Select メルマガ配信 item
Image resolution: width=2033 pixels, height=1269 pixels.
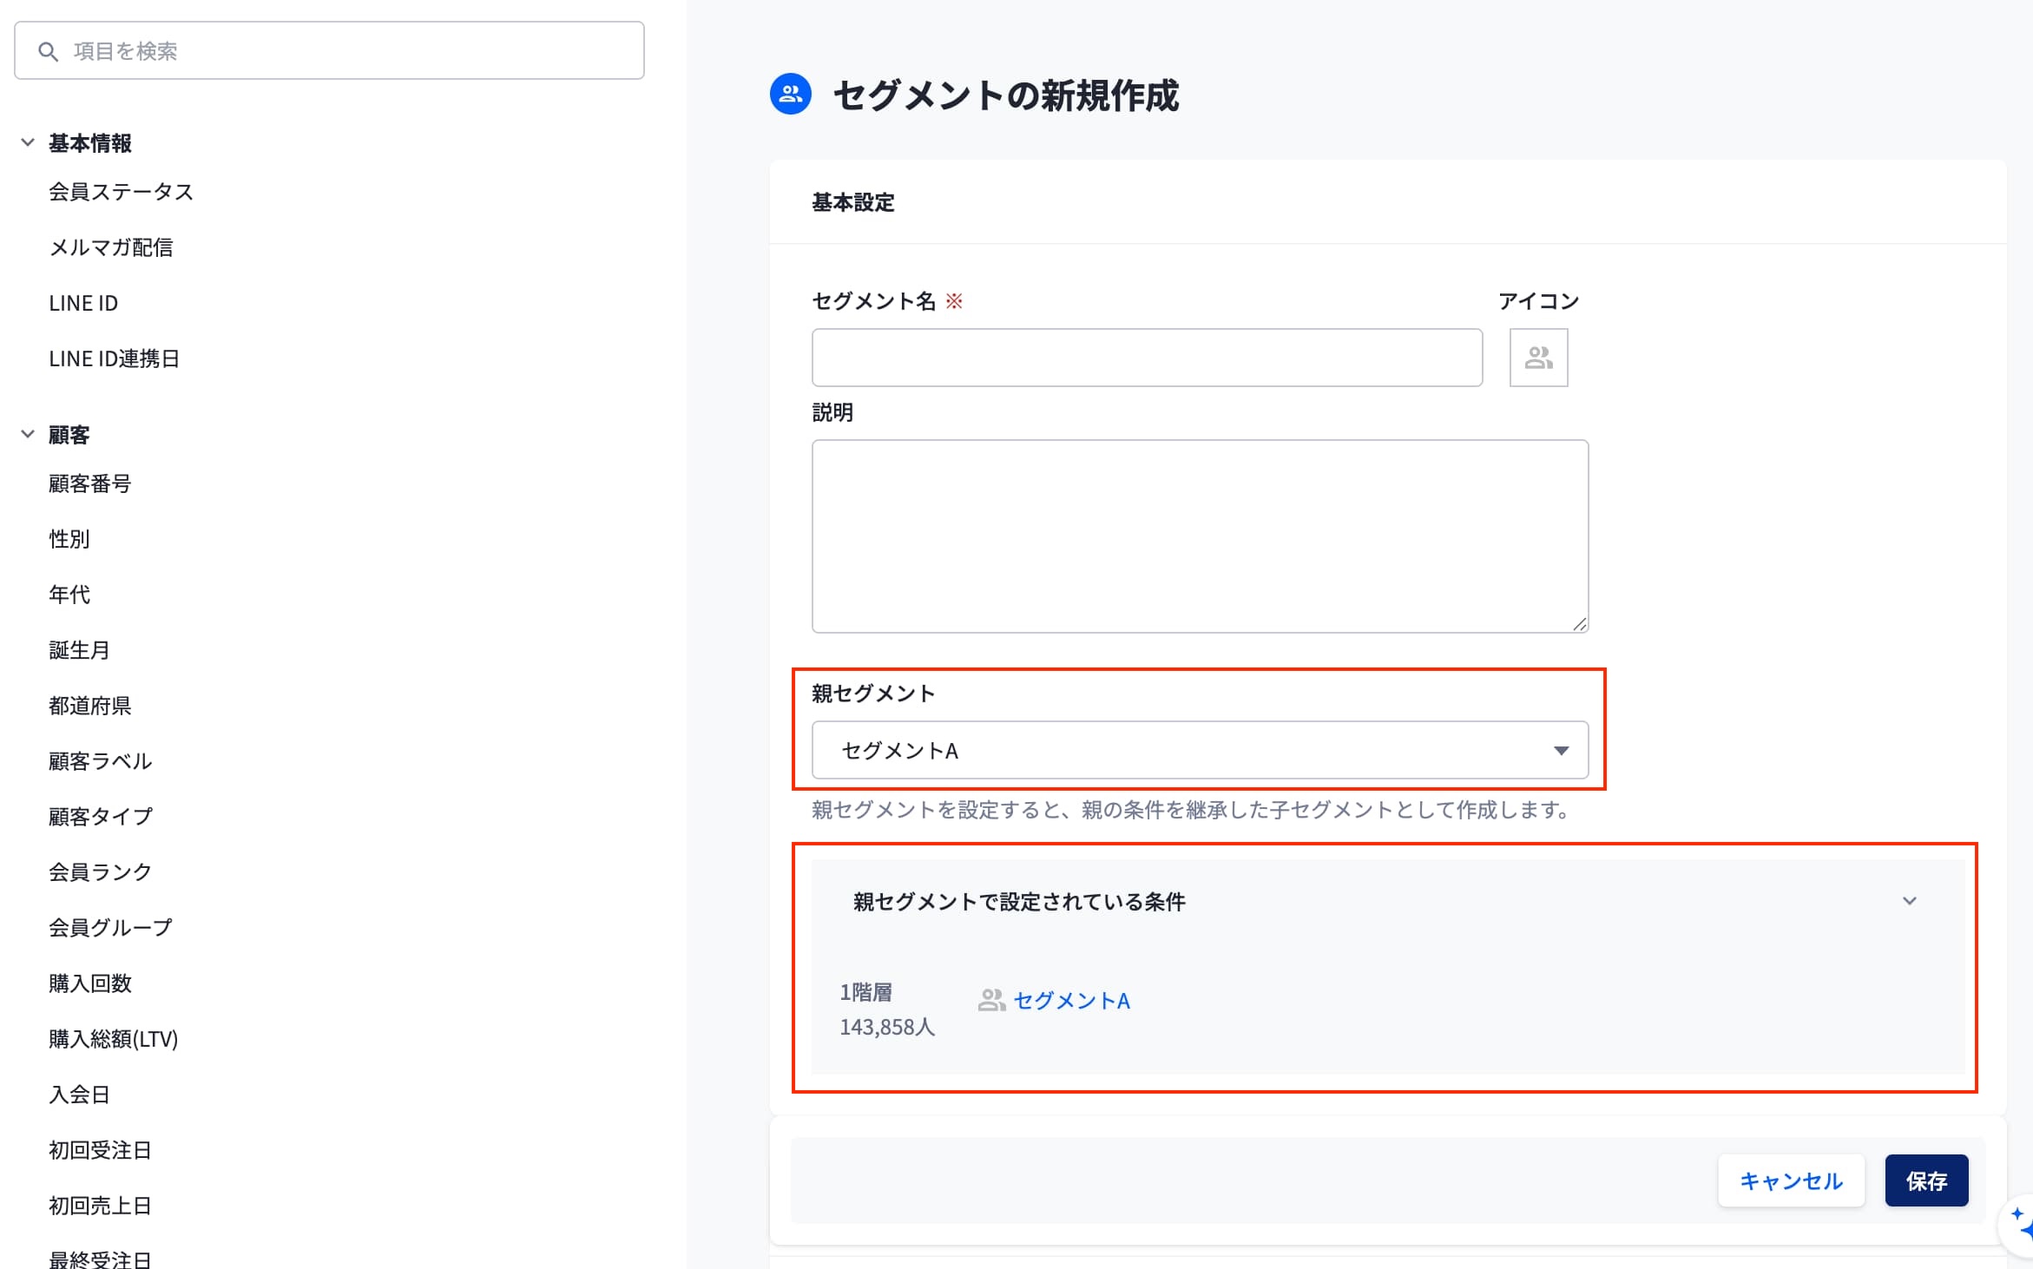click(x=110, y=247)
